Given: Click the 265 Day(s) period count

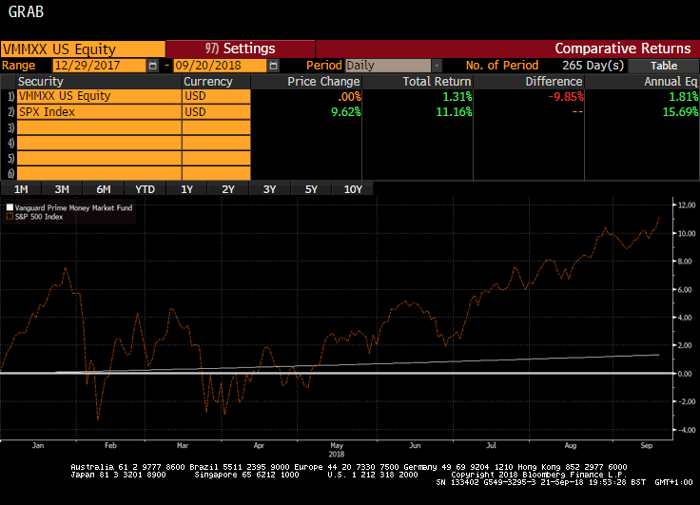Looking at the screenshot, I should [x=593, y=66].
